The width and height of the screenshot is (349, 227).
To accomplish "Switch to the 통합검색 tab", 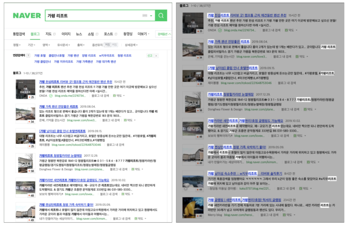I will (x=19, y=34).
